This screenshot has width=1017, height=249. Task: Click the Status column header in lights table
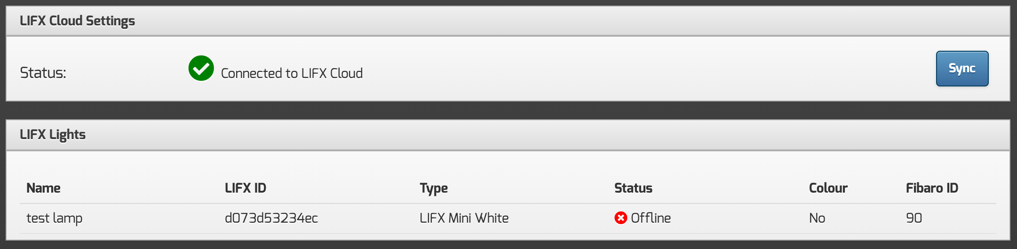pos(633,188)
